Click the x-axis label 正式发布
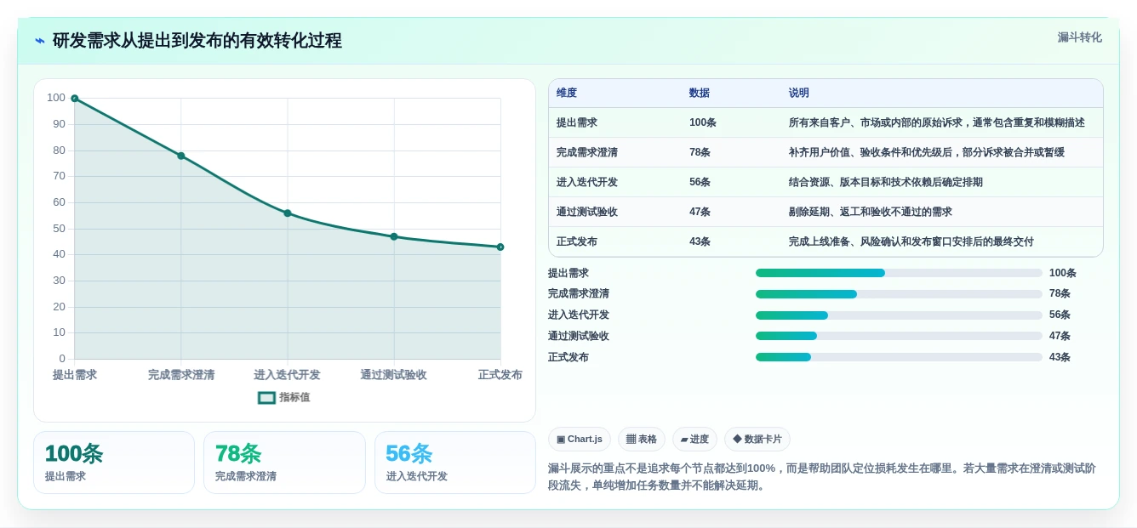The height and width of the screenshot is (528, 1137). (x=500, y=375)
